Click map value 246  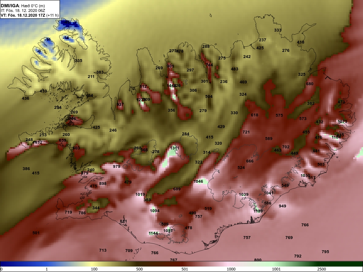tap(113, 130)
